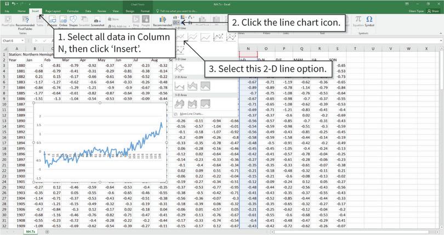Image resolution: width=444 pixels, height=235 pixels.
Task: Select the last 3-D Area chart type
Action: tap(205, 104)
